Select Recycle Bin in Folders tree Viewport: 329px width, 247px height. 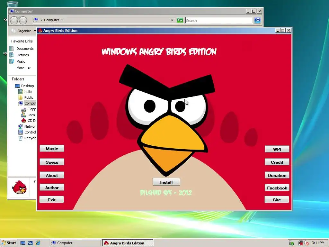click(30, 138)
